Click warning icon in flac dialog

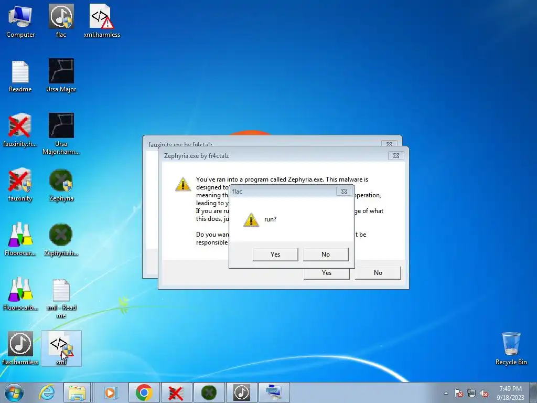click(251, 220)
